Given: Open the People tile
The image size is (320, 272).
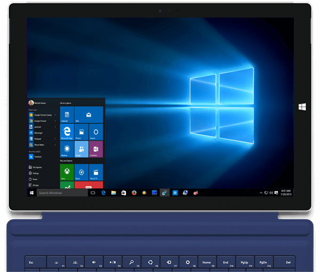Looking at the screenshot, I should 82,149.
